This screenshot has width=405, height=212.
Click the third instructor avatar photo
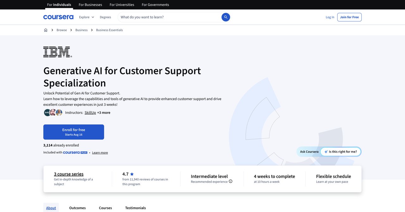[x=59, y=113]
